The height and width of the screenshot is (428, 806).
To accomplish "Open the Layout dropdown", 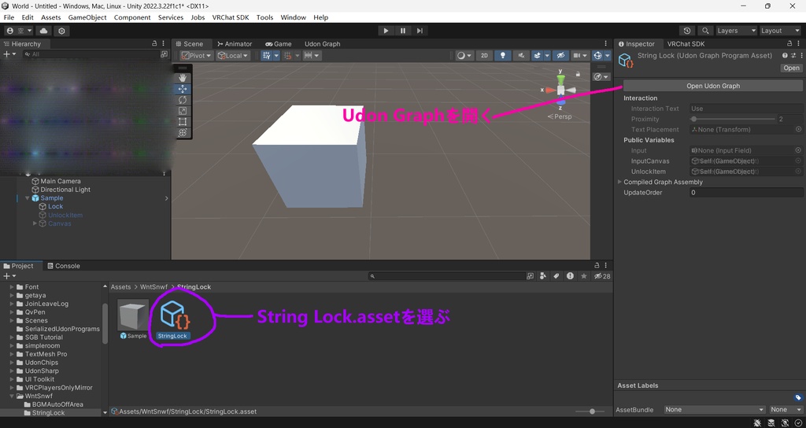I will click(780, 31).
